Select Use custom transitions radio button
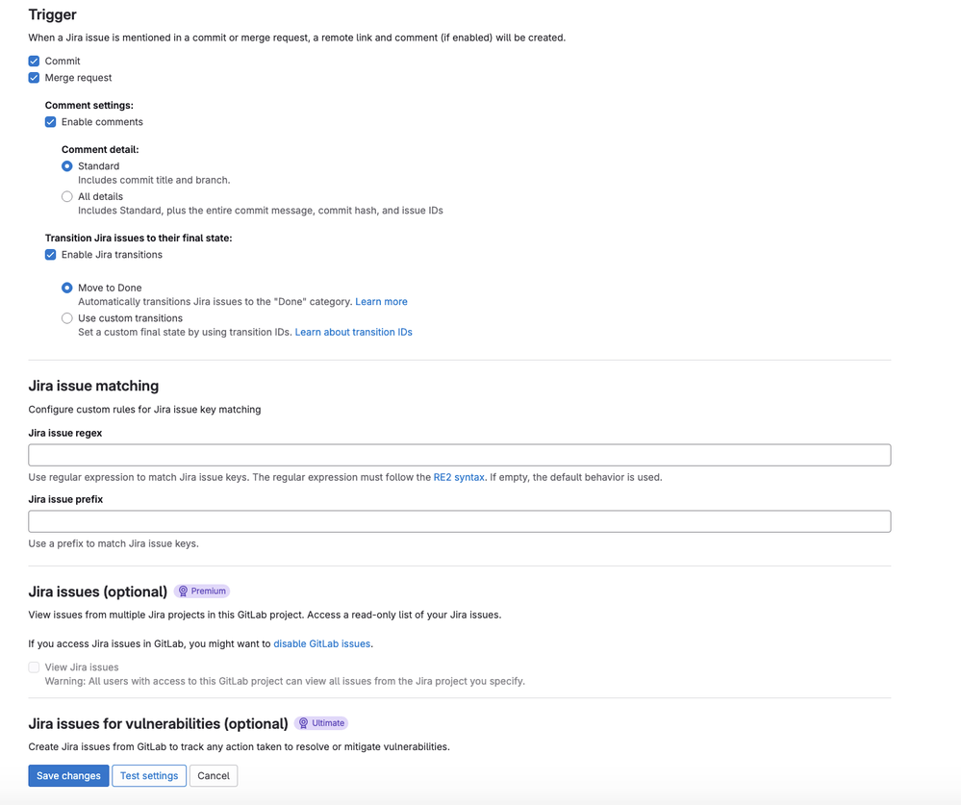Screen dimensions: 961x805 66,318
